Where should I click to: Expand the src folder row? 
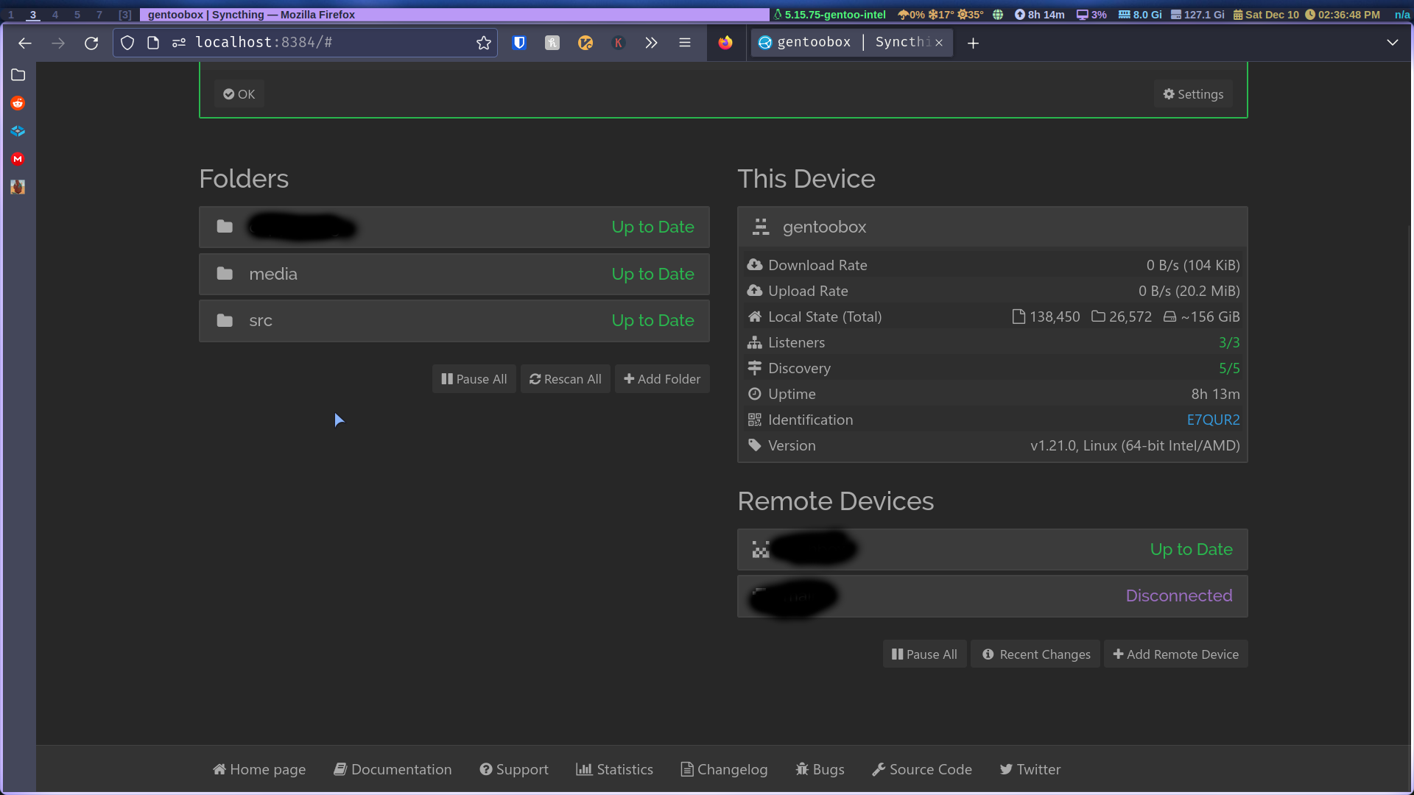point(454,320)
